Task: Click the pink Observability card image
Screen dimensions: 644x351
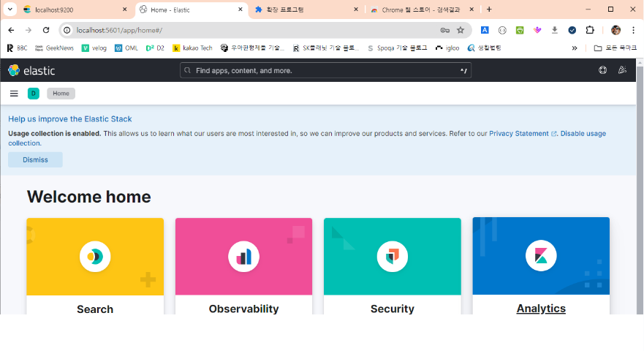Action: [x=243, y=257]
